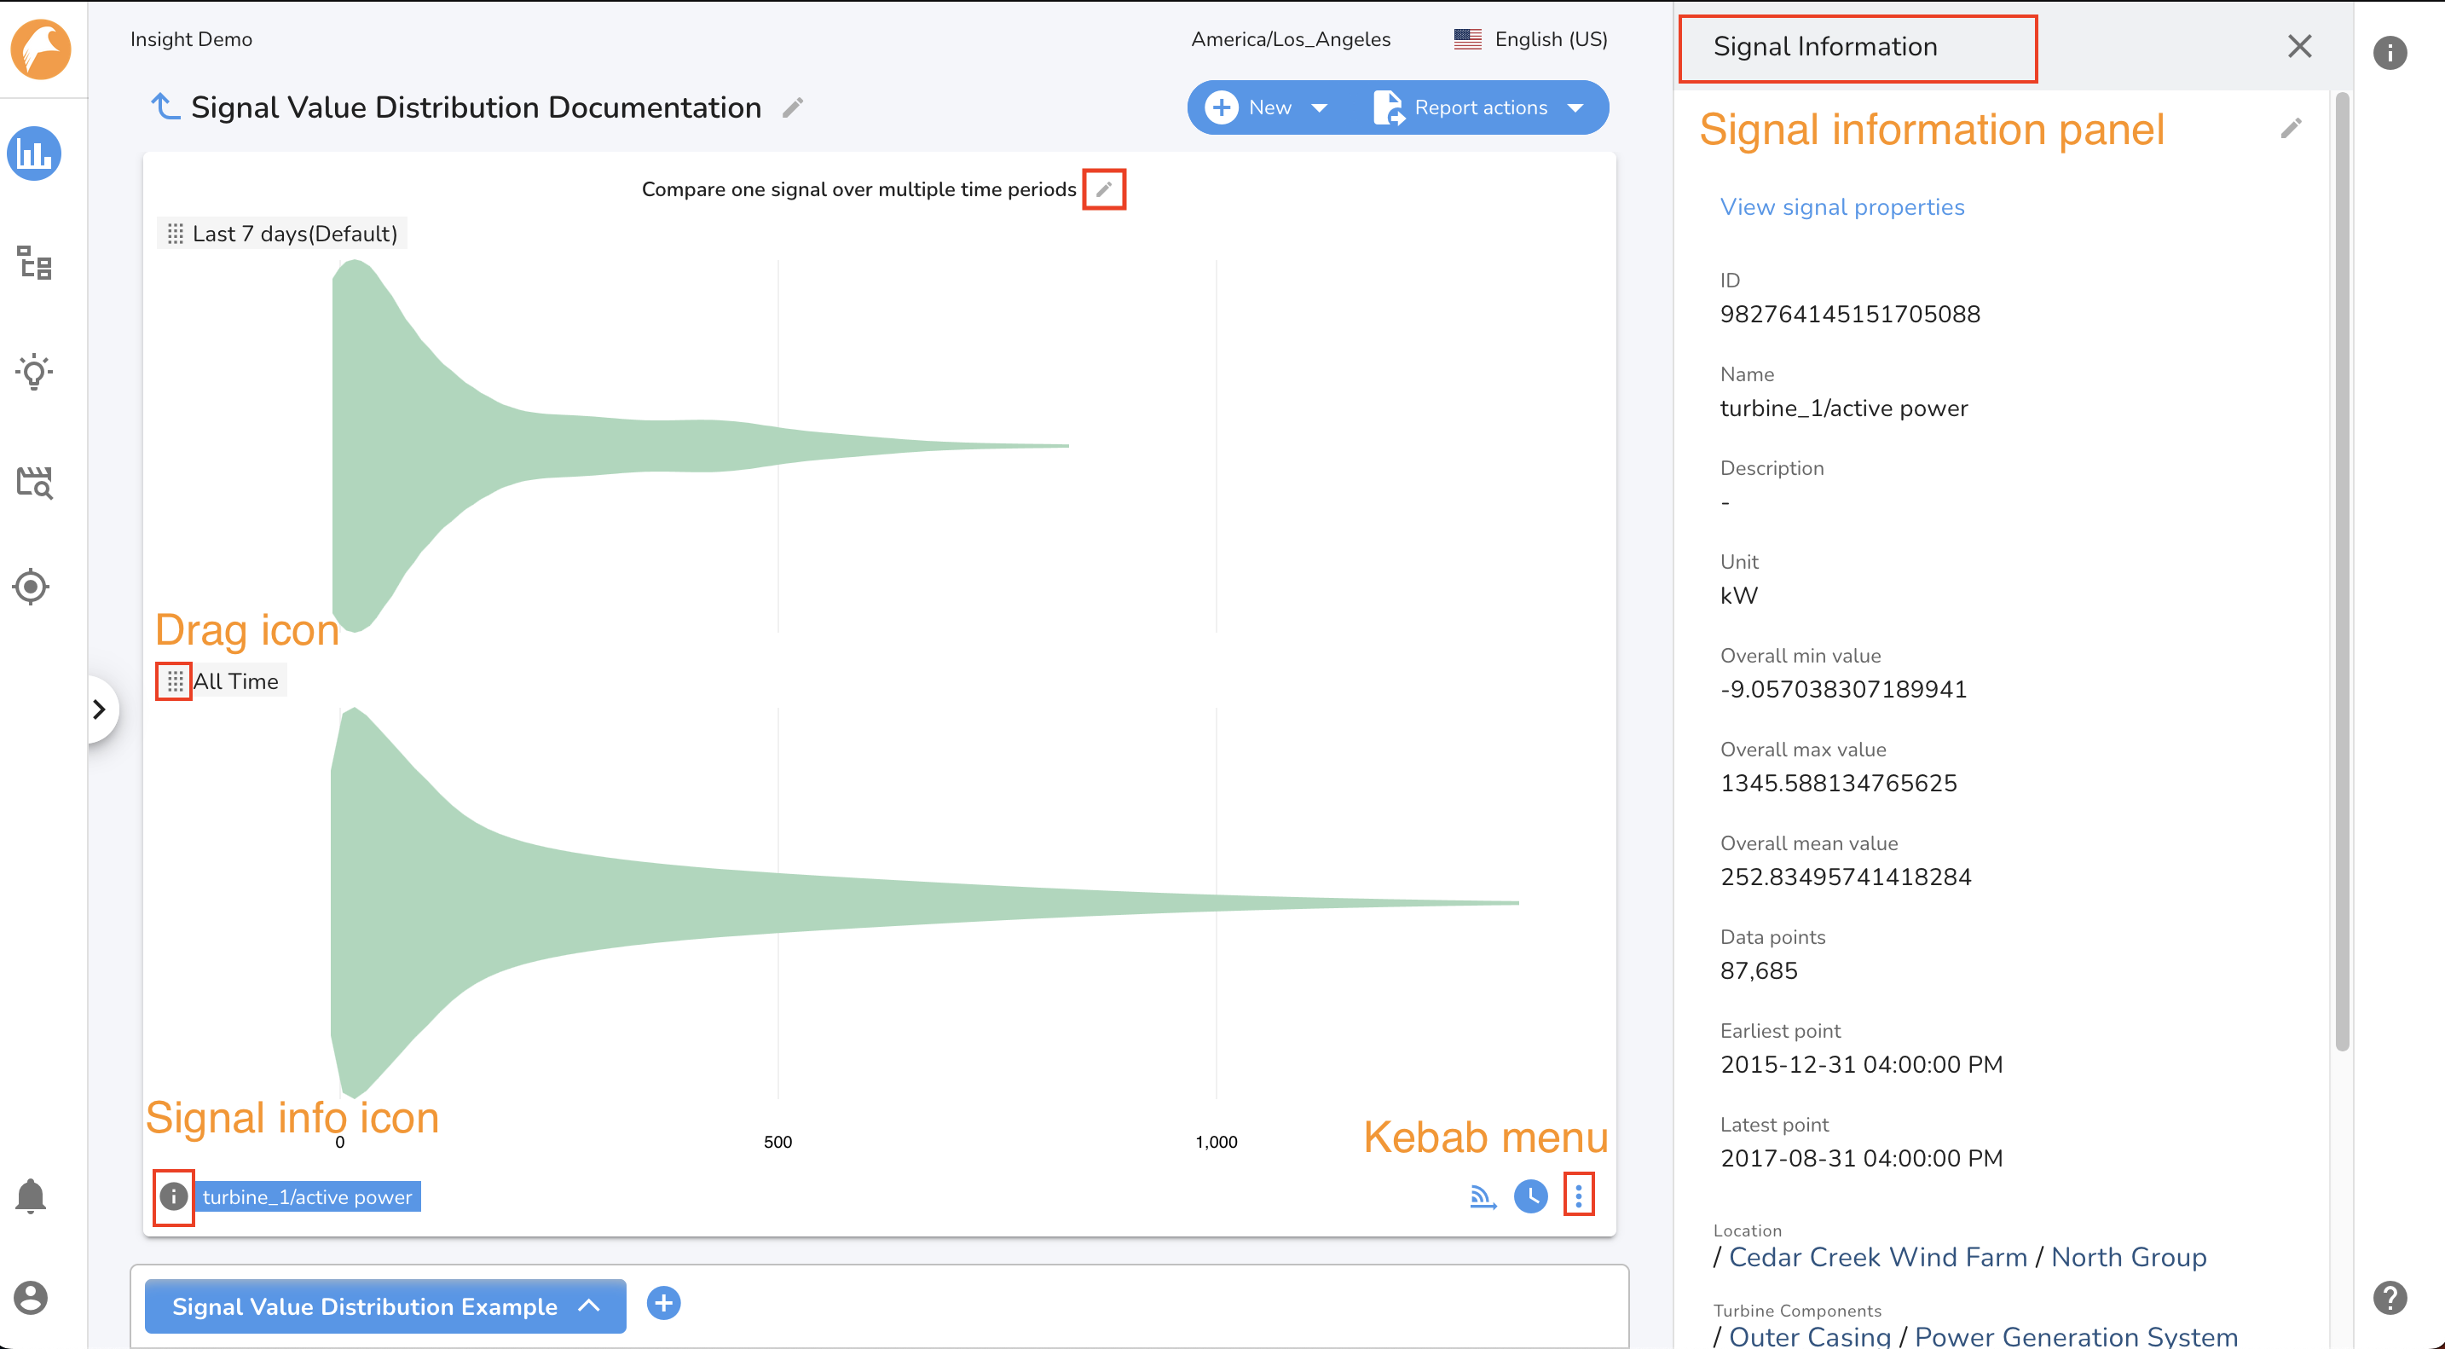Click the signal info icon for turbine_1/active power
The height and width of the screenshot is (1349, 2445).
point(174,1196)
